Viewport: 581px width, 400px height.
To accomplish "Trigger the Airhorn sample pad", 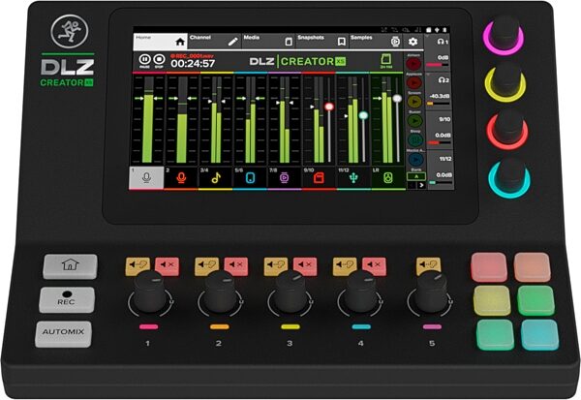I will click(x=413, y=64).
